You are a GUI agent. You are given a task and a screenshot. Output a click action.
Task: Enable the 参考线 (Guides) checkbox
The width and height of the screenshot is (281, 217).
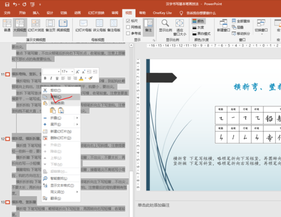pos(128,33)
